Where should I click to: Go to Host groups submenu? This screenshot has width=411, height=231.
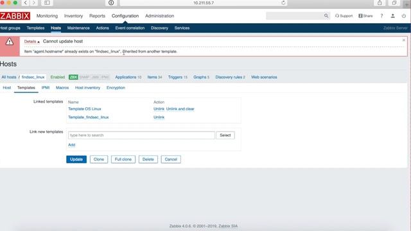pyautogui.click(x=10, y=28)
